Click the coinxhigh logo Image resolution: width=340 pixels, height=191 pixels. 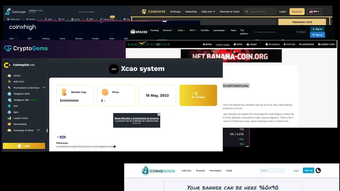[22, 27]
